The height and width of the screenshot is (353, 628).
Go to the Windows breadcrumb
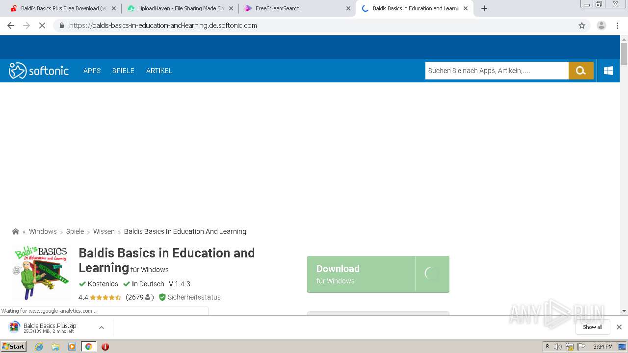coord(43,231)
